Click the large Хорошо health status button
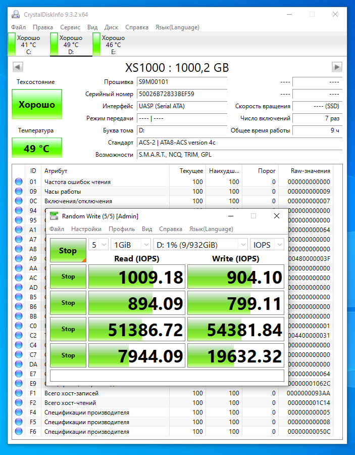The width and height of the screenshot is (355, 455). click(37, 105)
